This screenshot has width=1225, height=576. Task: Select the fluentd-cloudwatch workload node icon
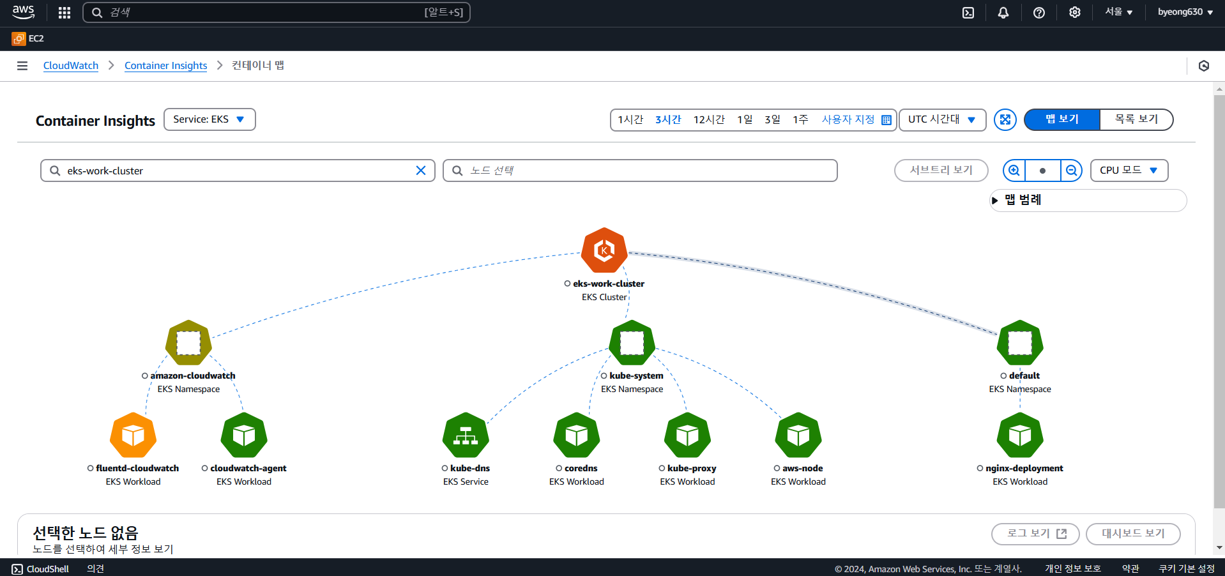click(133, 436)
